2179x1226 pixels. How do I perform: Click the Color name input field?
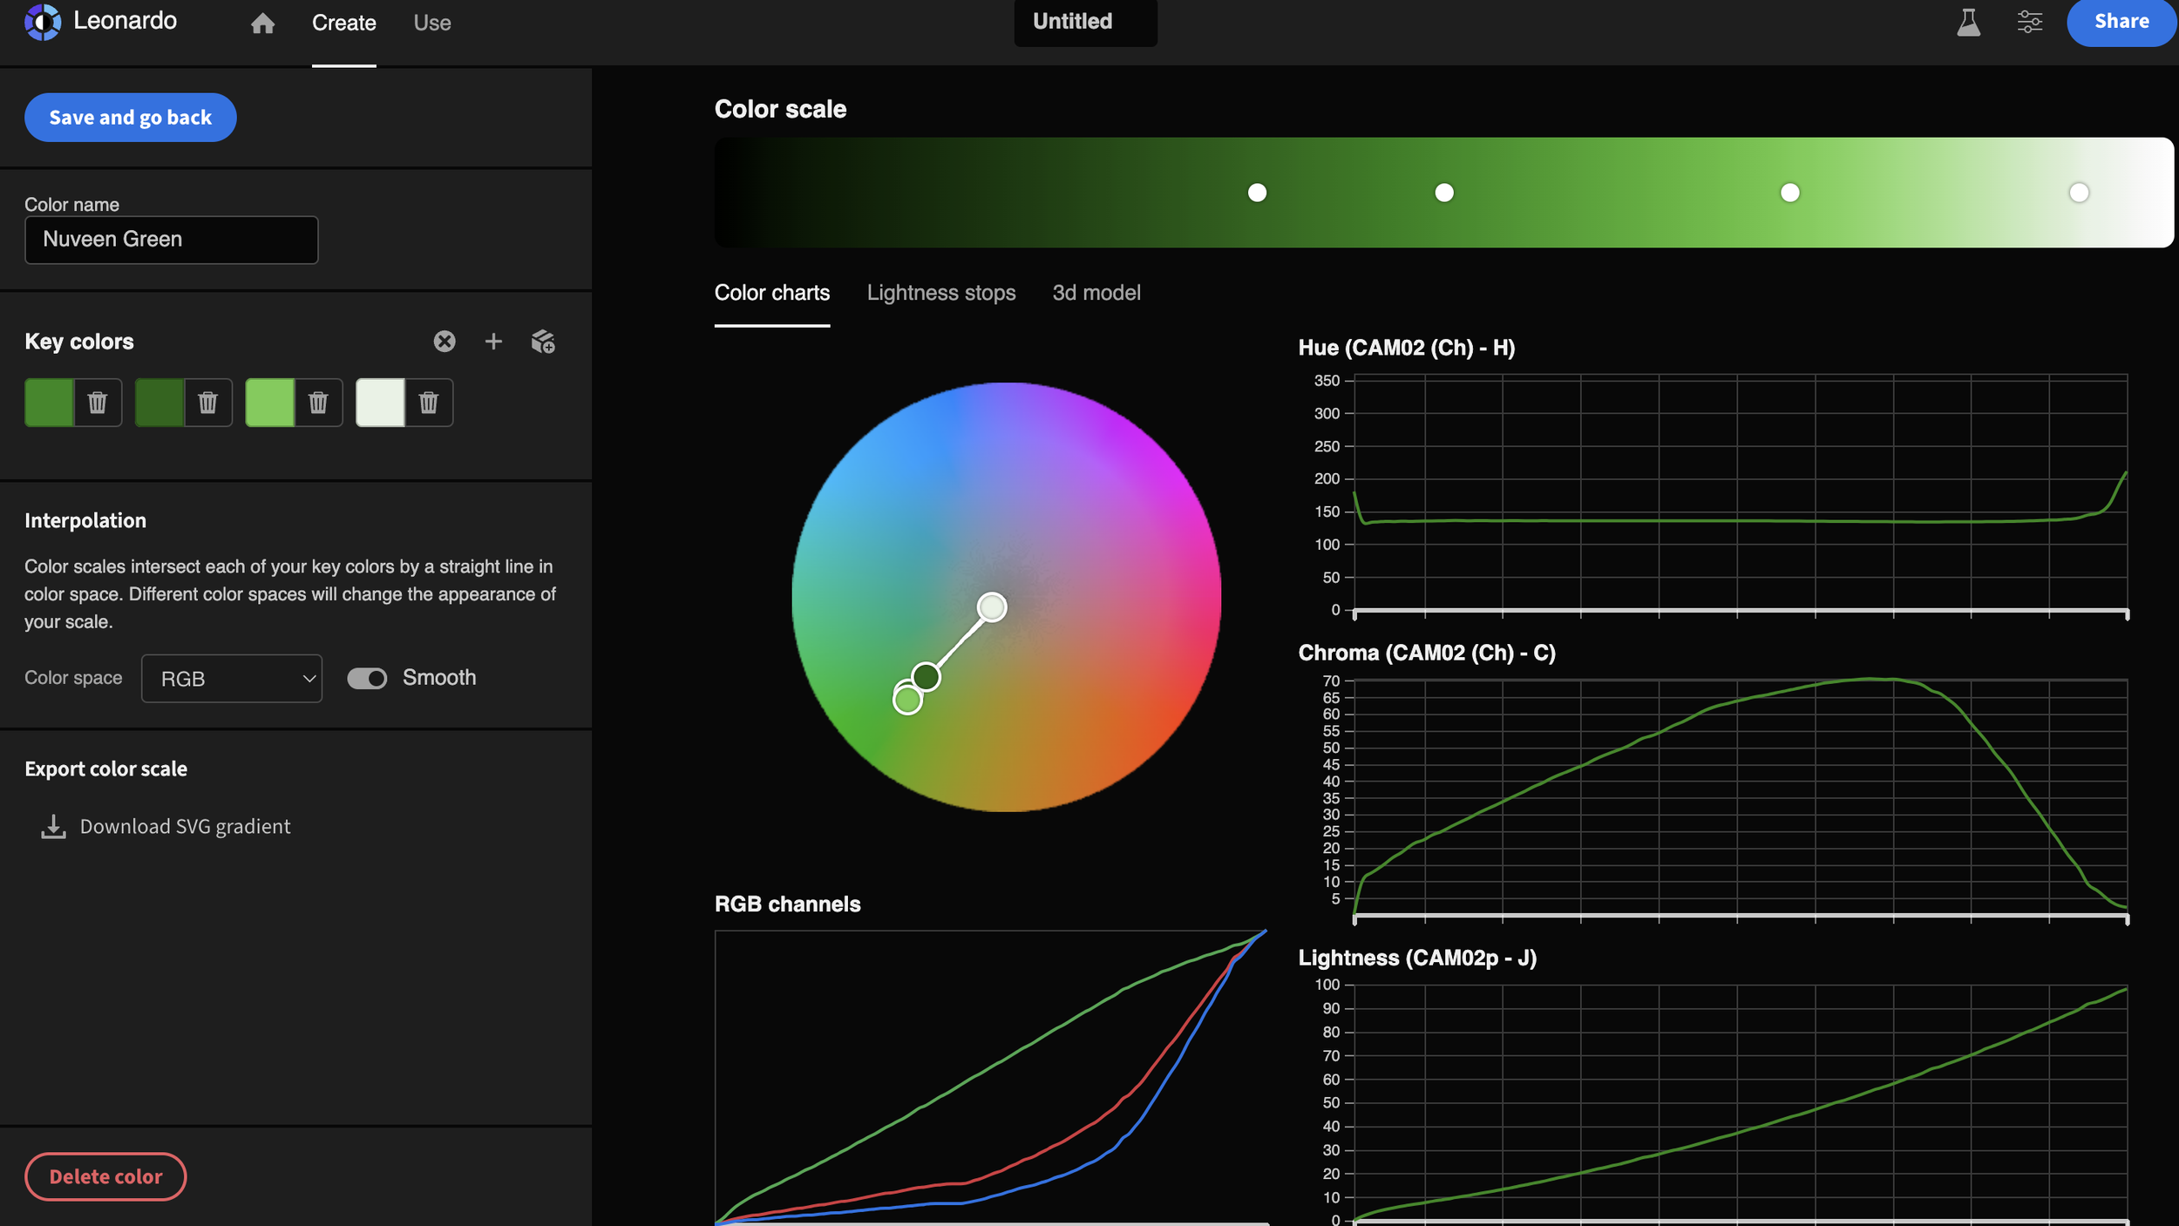(172, 240)
